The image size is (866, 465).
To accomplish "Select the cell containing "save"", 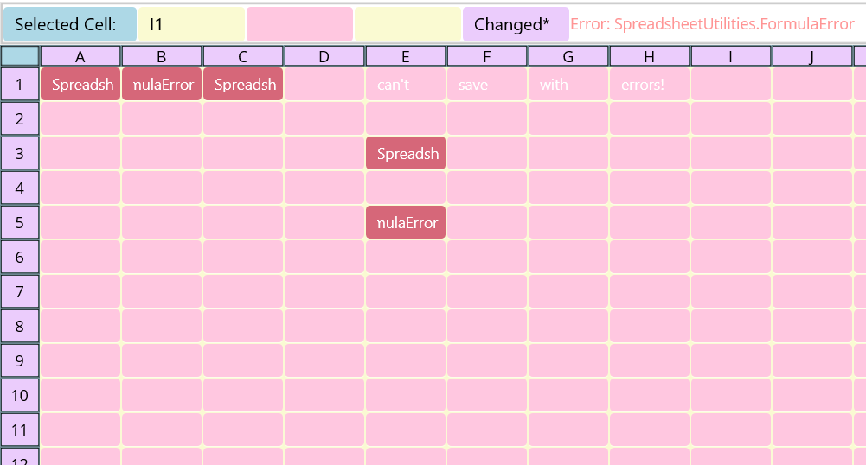I will click(x=487, y=85).
